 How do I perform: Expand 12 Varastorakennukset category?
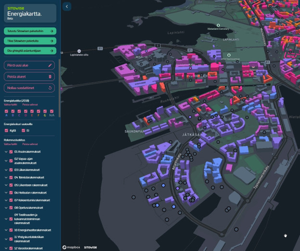coord(6,248)
